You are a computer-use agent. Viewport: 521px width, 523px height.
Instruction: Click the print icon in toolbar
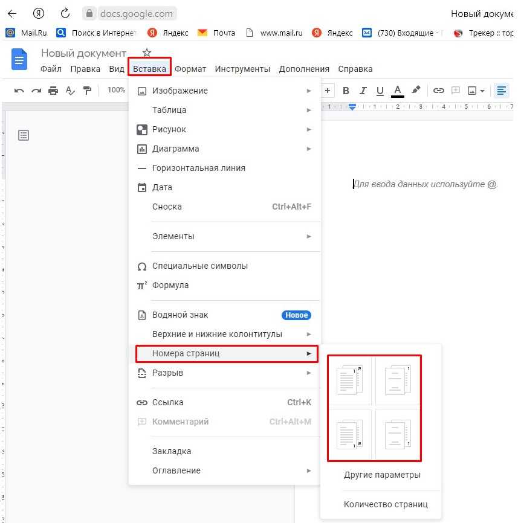53,91
